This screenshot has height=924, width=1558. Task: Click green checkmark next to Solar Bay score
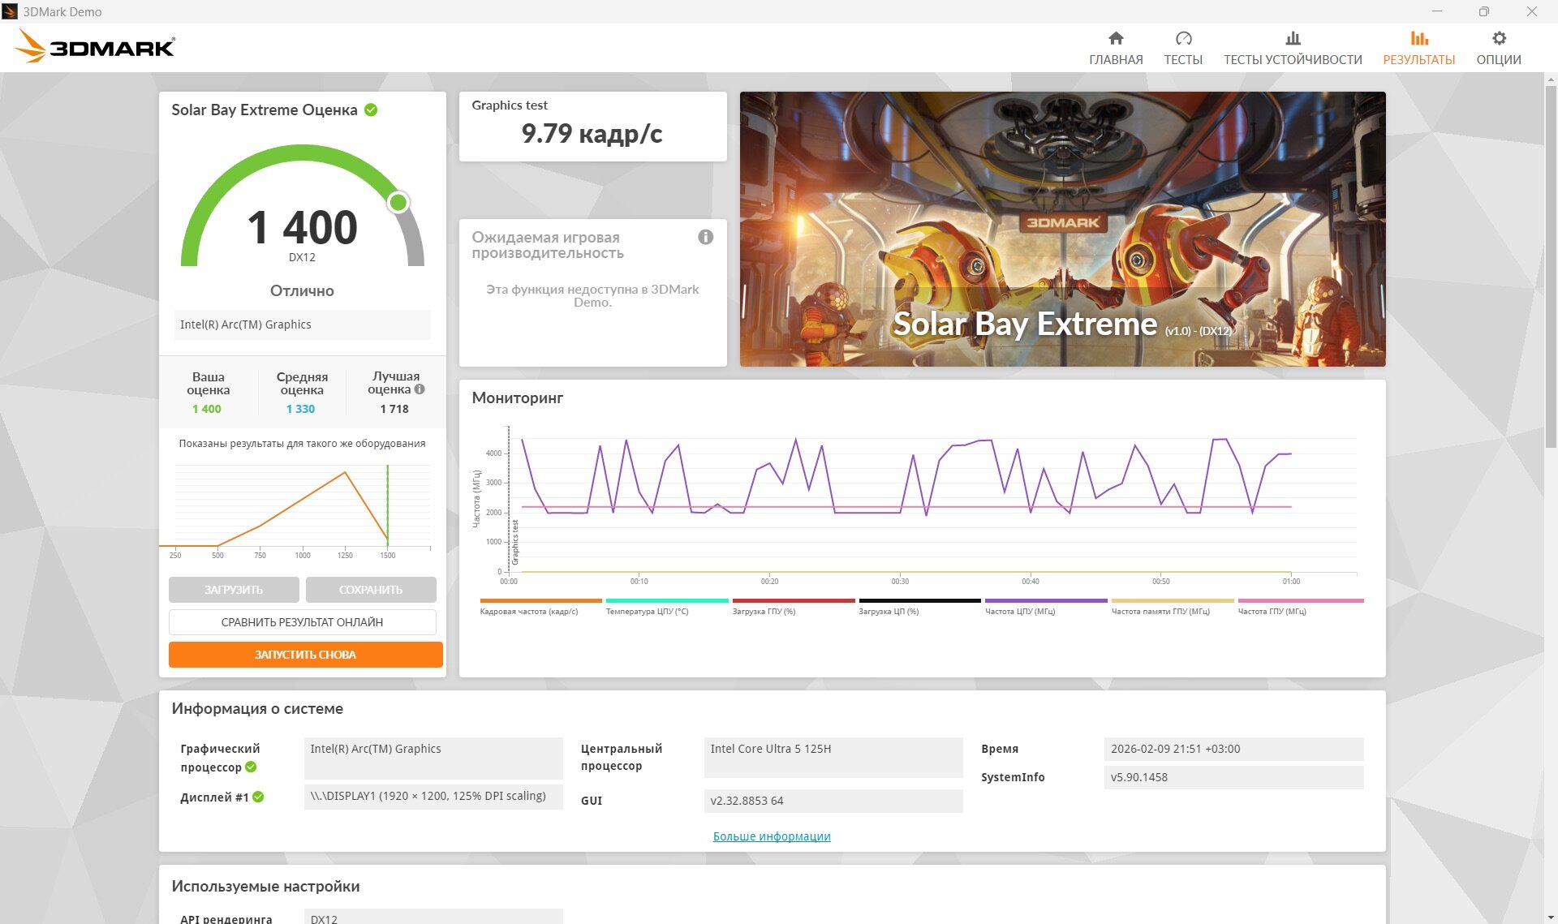[x=371, y=110]
